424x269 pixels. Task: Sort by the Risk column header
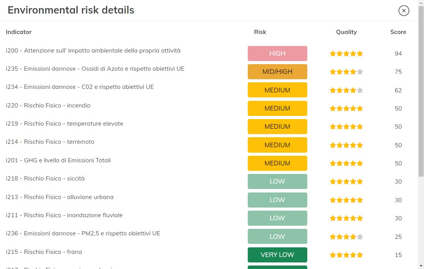coord(260,32)
